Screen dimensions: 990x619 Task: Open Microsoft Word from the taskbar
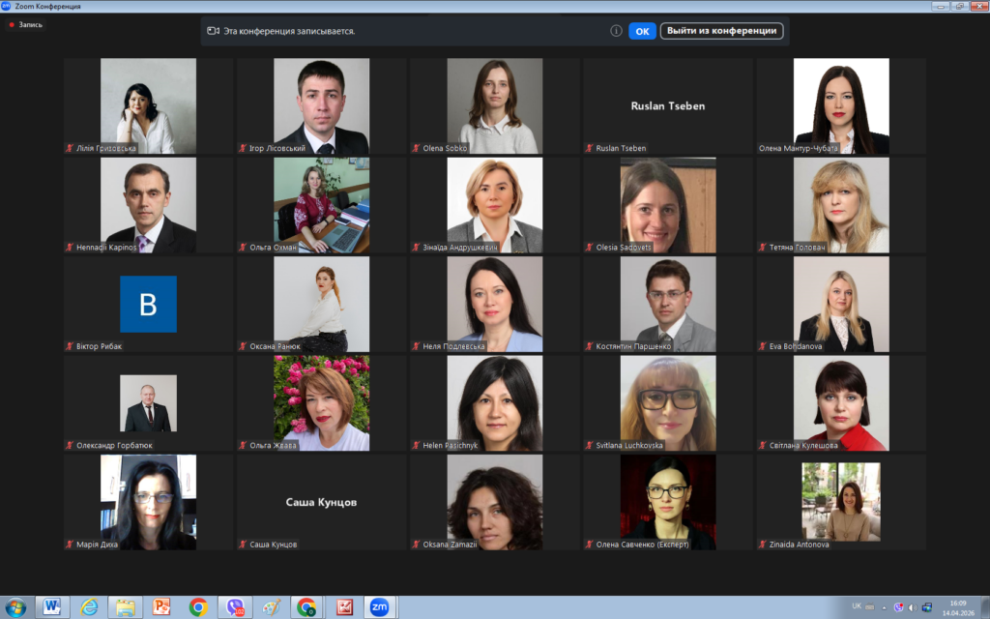pos(51,606)
